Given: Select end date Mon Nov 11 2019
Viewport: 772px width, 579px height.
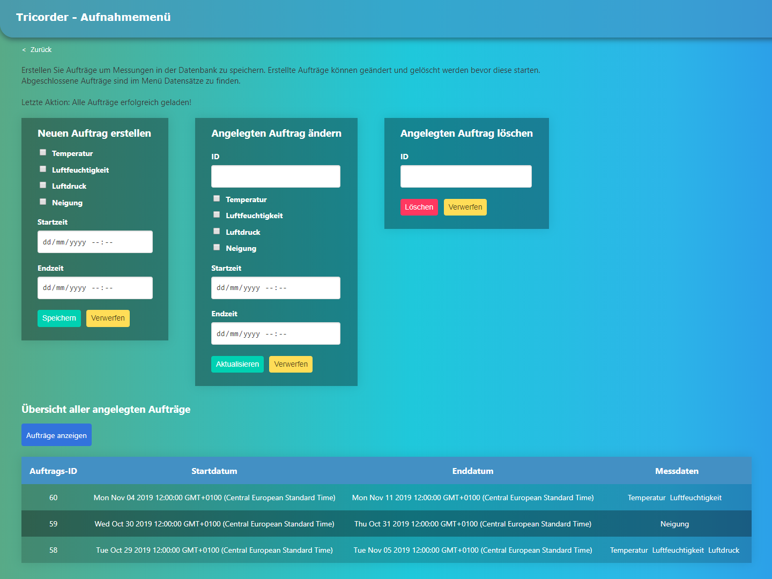Looking at the screenshot, I should point(473,498).
